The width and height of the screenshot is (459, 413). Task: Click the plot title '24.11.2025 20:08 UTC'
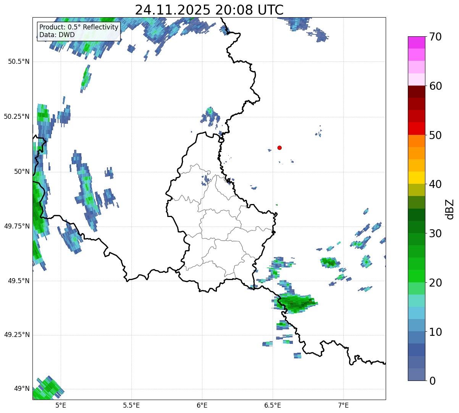(x=209, y=10)
